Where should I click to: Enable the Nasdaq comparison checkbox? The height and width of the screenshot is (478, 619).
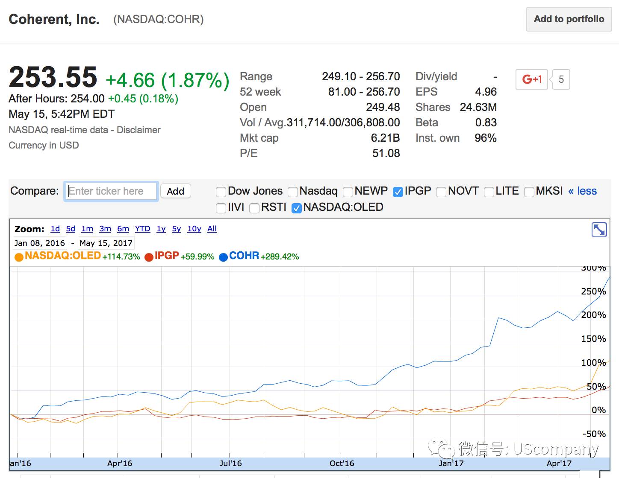click(293, 192)
